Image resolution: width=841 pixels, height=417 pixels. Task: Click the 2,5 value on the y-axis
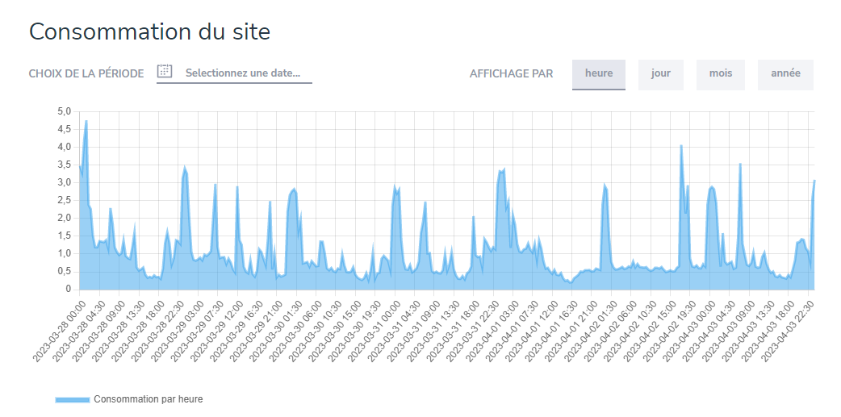point(65,201)
